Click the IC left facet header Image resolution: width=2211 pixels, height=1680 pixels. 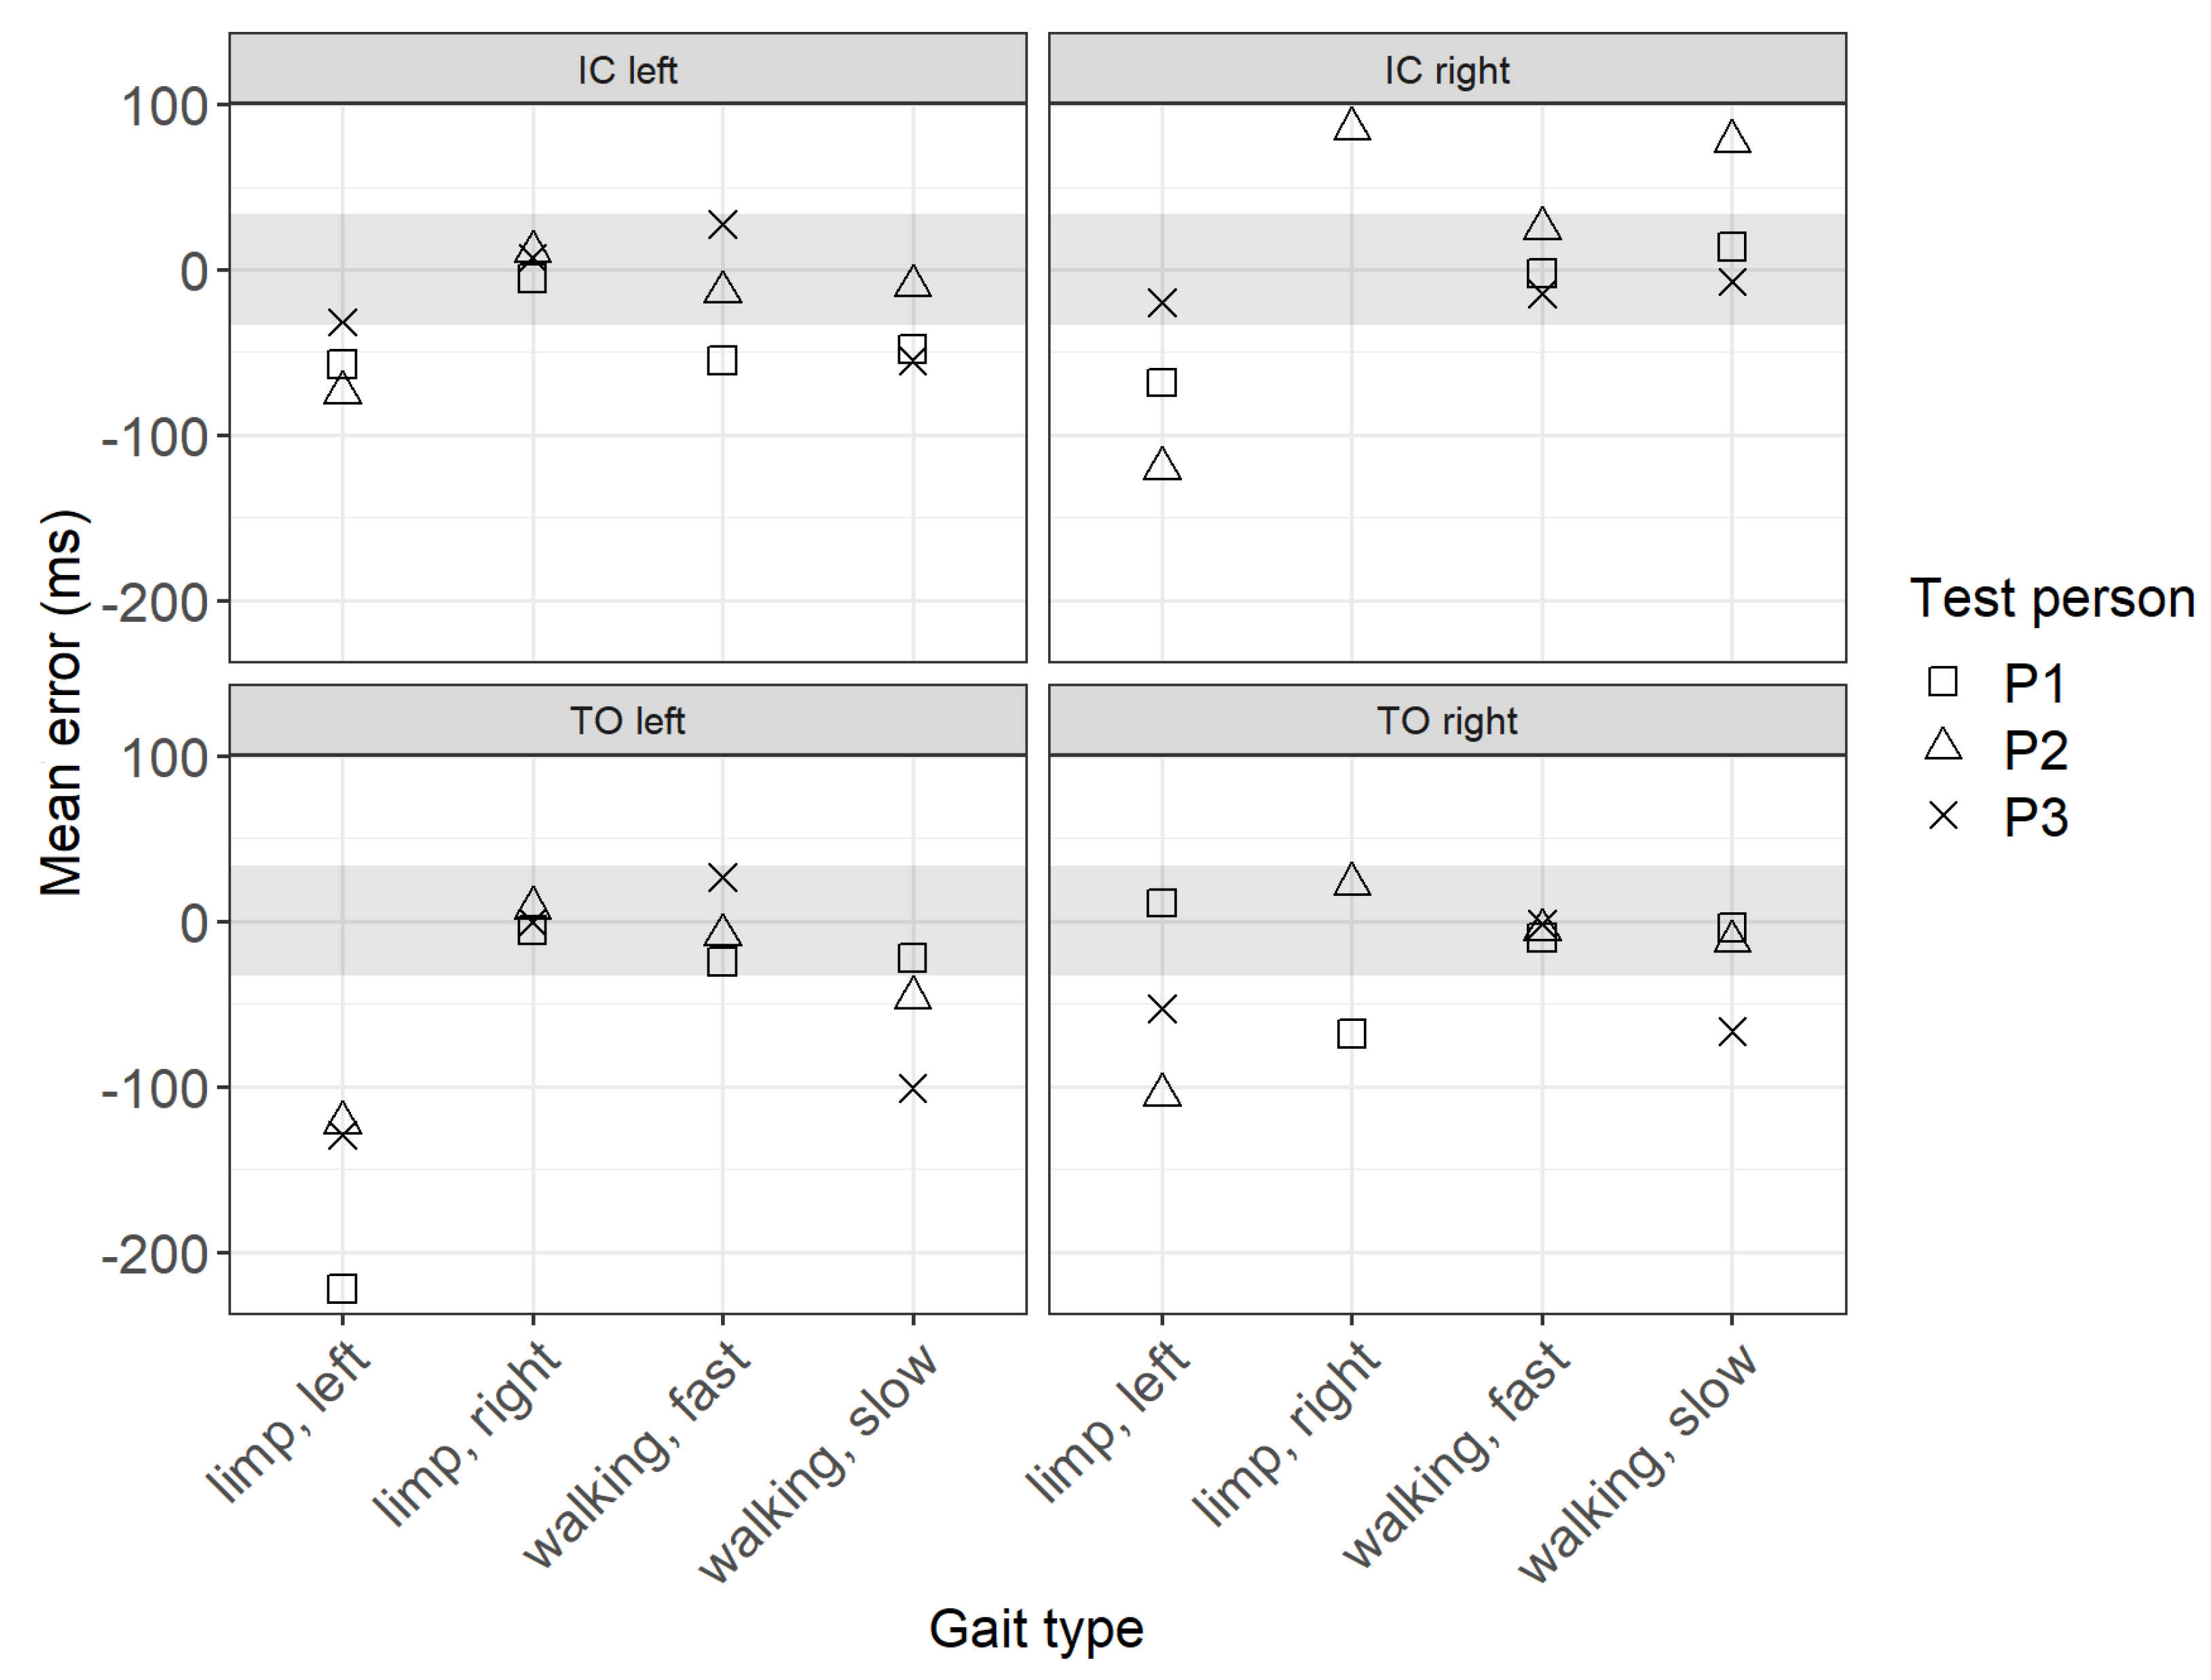(627, 70)
